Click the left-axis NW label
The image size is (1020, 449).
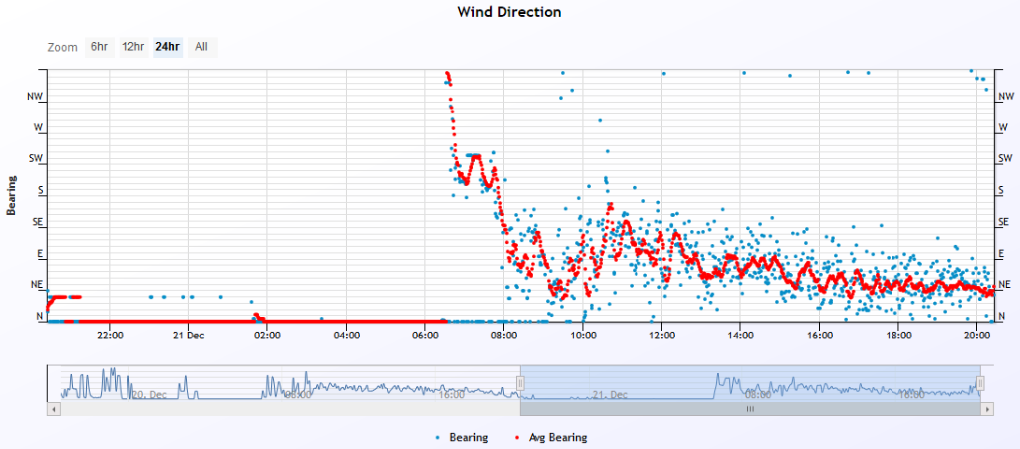click(35, 97)
